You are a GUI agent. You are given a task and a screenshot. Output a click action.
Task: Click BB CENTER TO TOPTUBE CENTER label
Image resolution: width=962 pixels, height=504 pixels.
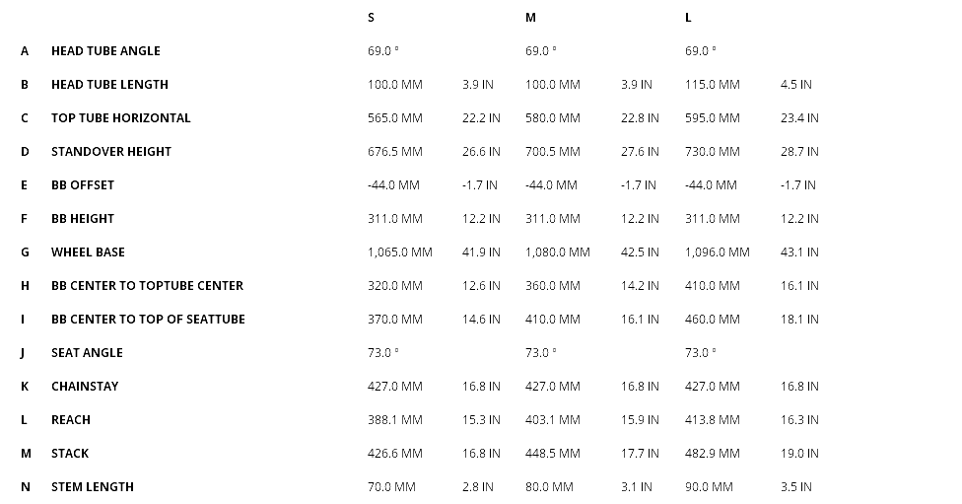coord(147,286)
